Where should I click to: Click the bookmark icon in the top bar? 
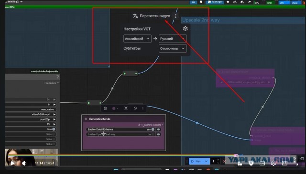pos(201,2)
